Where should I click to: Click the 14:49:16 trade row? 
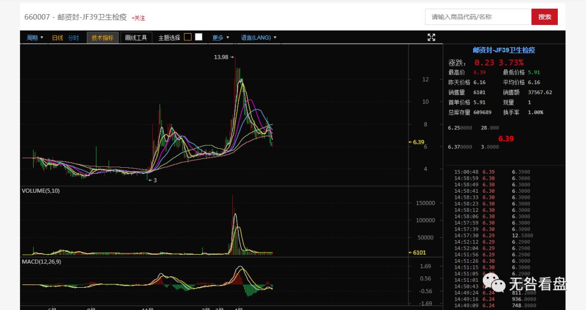(x=495, y=299)
